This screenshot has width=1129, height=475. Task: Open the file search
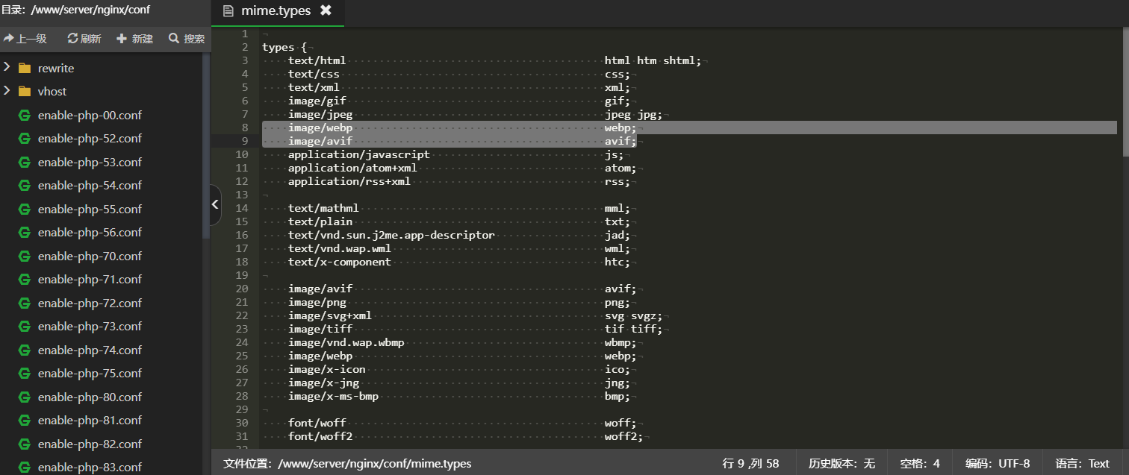[x=186, y=39]
